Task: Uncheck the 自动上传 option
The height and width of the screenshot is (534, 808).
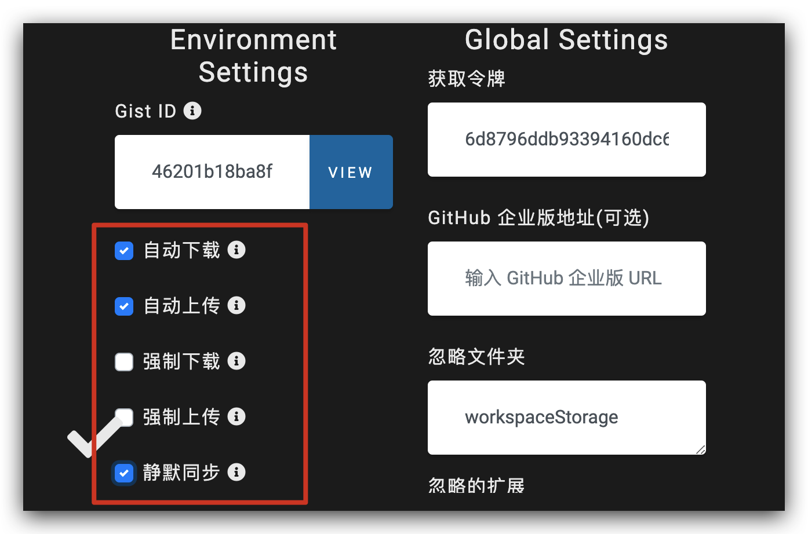Action: [123, 306]
